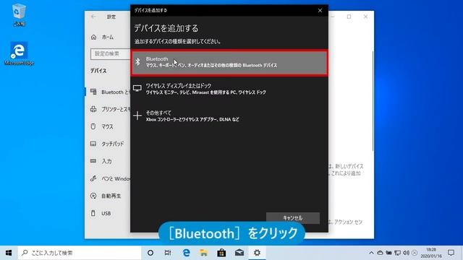The height and width of the screenshot is (260, 463).
Task: Click the taskbar search box
Action: pyautogui.click(x=80, y=253)
